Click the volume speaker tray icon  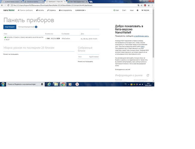[x=142, y=84]
